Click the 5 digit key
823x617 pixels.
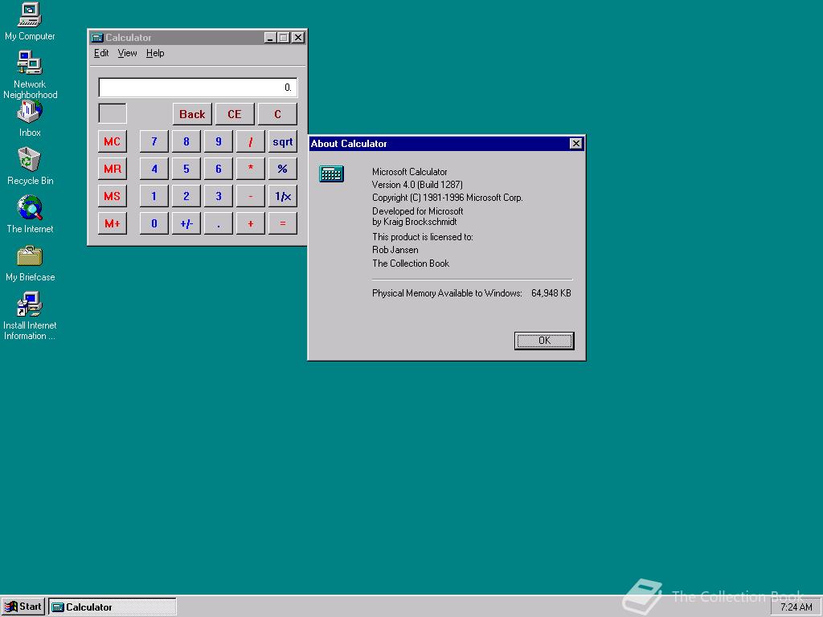coord(186,169)
